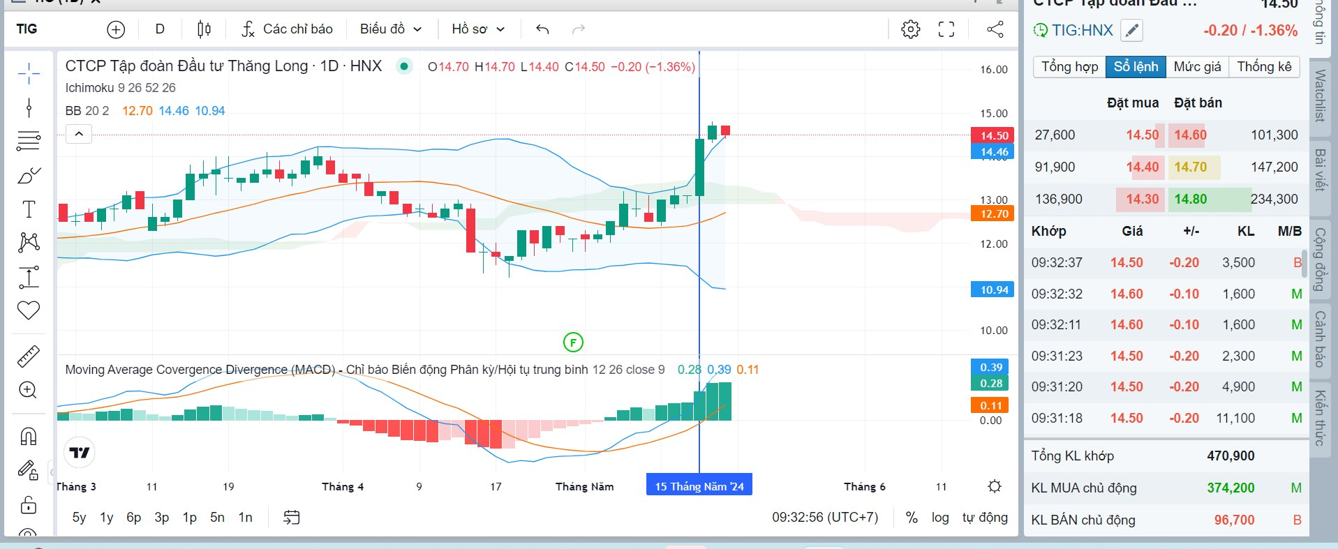This screenshot has height=549, width=1338.
Task: Open Các chỉ báo indicators dialog
Action: tap(287, 29)
